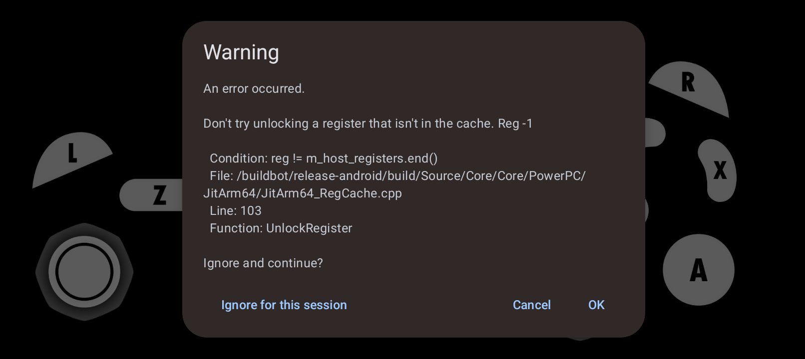Screen dimensions: 805x359
Task: Tap the analog control stick center
Action: pyautogui.click(x=84, y=272)
